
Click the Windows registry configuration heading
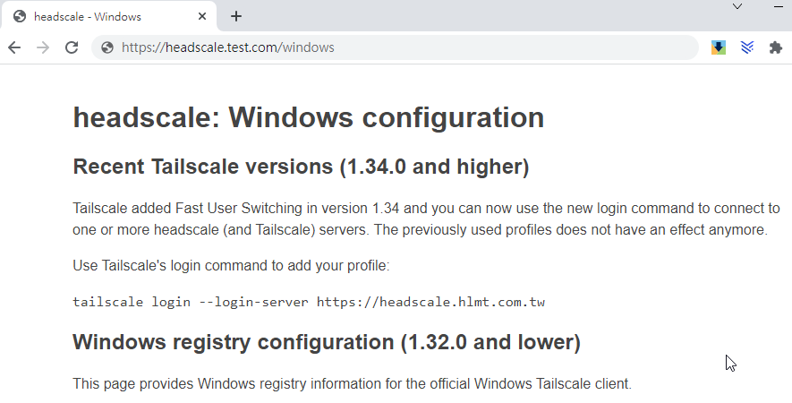pyautogui.click(x=327, y=342)
